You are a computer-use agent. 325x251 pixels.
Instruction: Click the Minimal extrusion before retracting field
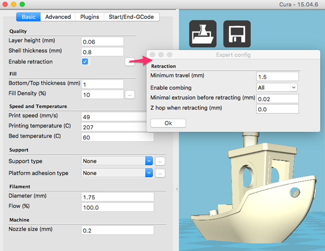click(277, 99)
